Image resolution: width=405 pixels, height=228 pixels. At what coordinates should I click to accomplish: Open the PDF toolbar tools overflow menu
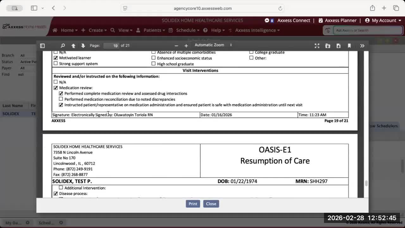tap(362, 46)
